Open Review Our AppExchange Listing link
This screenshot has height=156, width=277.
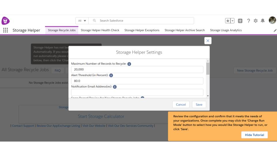coord(58,126)
